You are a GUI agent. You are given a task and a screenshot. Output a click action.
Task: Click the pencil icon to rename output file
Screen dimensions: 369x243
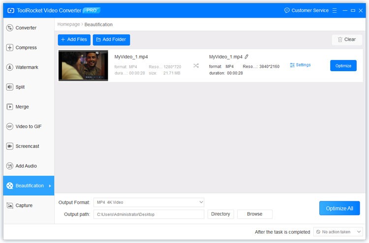(x=246, y=56)
